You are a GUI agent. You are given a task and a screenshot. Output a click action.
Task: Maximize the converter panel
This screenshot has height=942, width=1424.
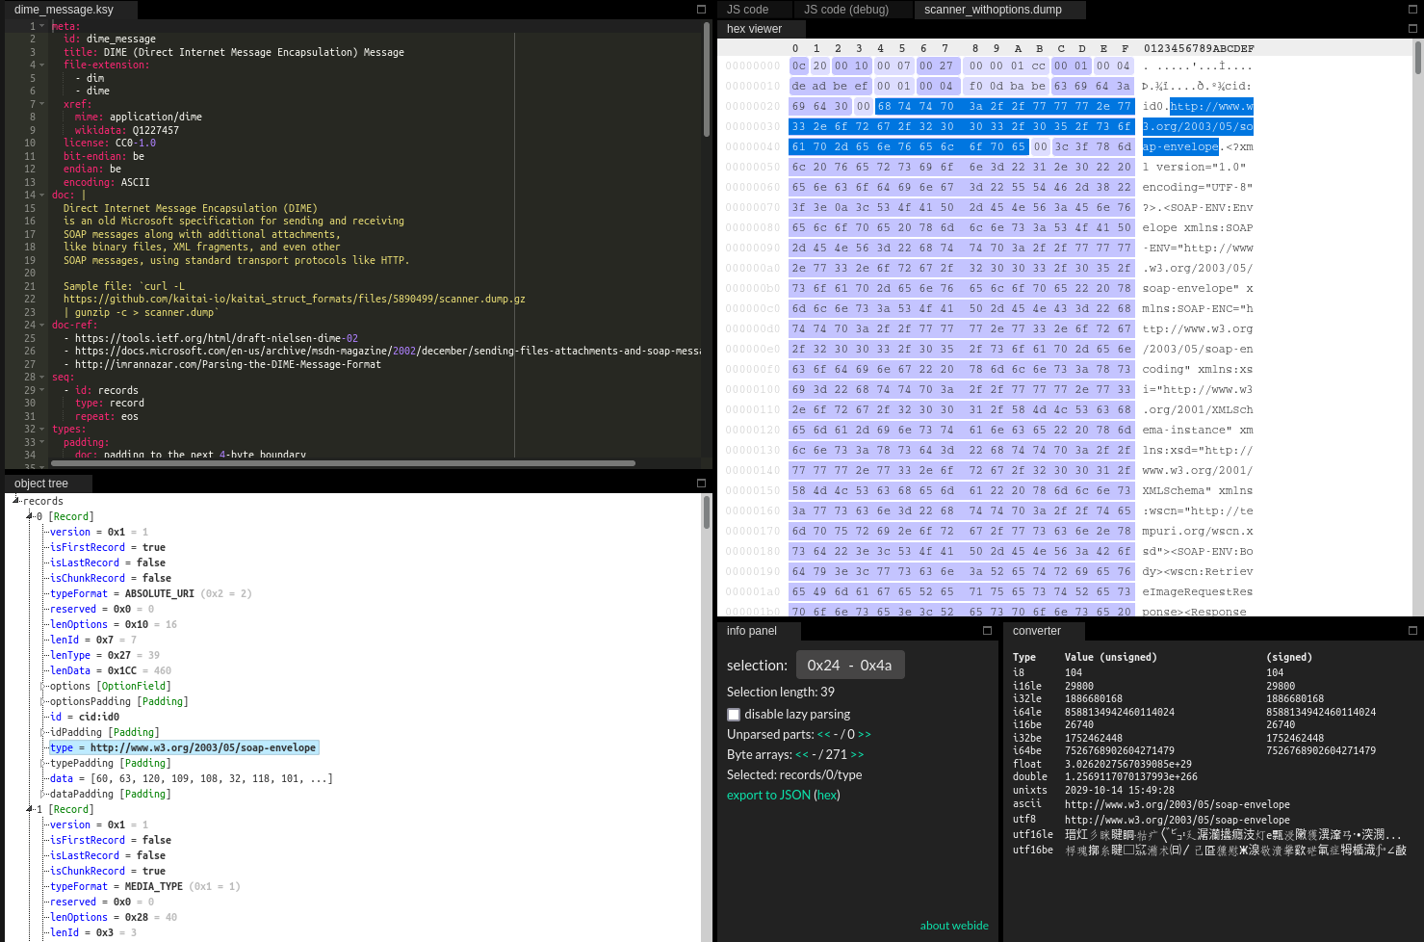pos(1412,631)
